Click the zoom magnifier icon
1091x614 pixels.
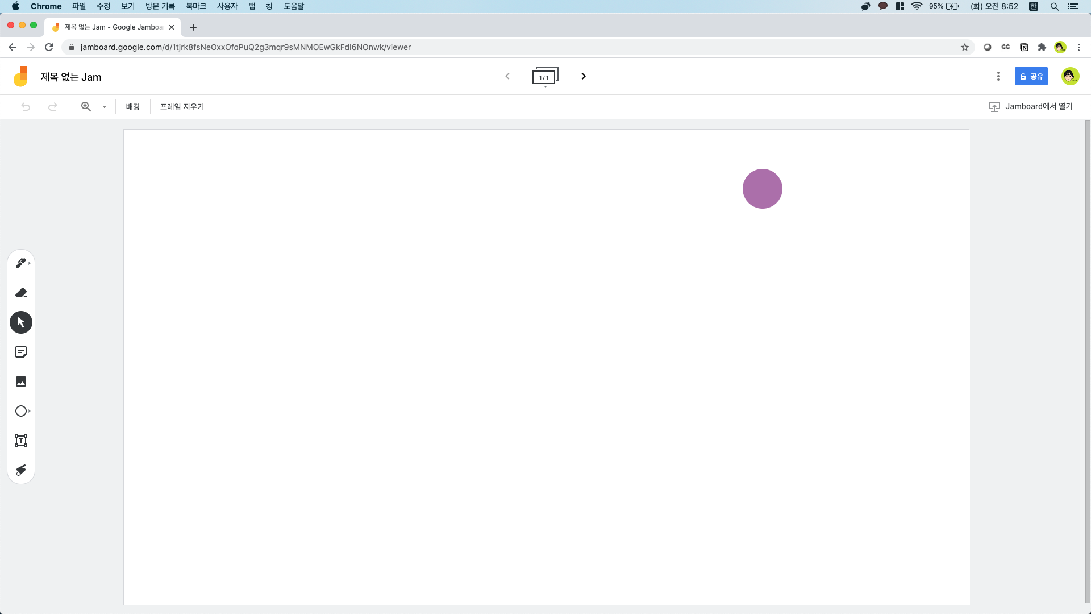click(x=86, y=106)
